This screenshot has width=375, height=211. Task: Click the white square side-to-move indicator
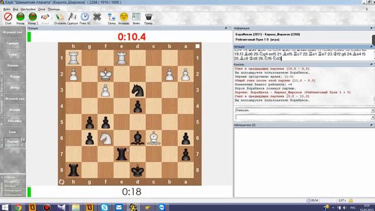197,46
